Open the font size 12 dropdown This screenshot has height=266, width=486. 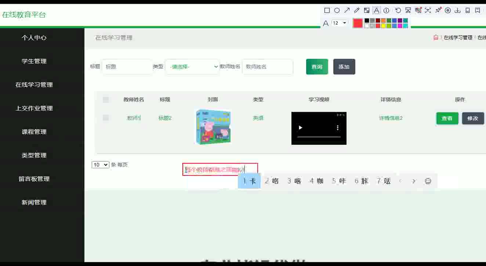340,23
